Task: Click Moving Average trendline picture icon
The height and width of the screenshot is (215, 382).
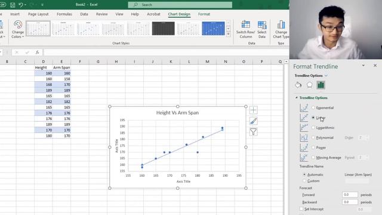Action: pos(304,158)
